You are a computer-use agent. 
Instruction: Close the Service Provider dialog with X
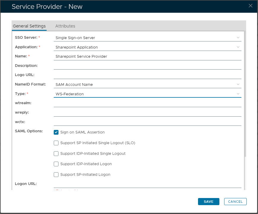click(251, 6)
